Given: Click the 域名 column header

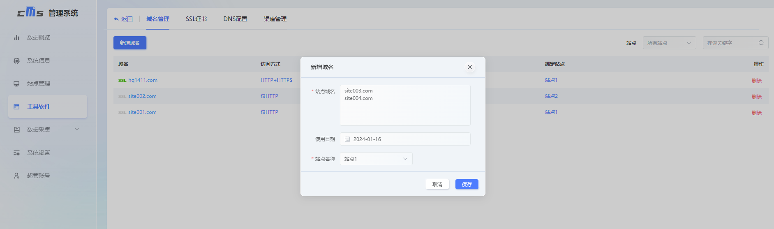Looking at the screenshot, I should (x=123, y=64).
